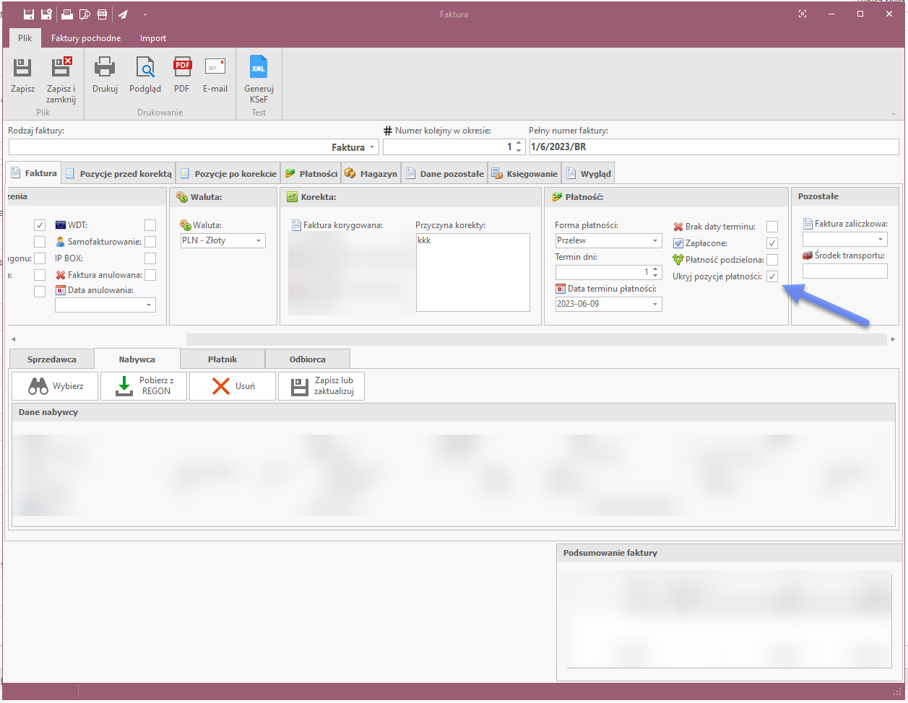Viewport: 908px width, 703px height.
Task: Open Data terminu płatności date picker
Action: click(x=655, y=304)
